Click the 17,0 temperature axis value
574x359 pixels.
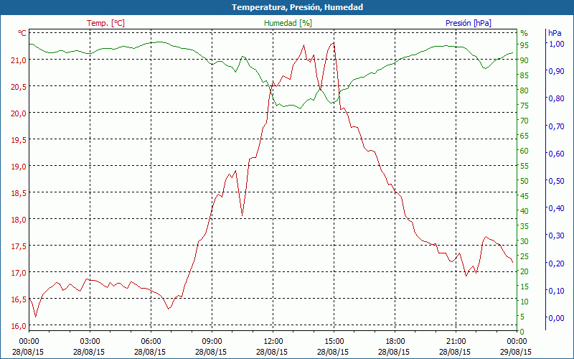19,273
